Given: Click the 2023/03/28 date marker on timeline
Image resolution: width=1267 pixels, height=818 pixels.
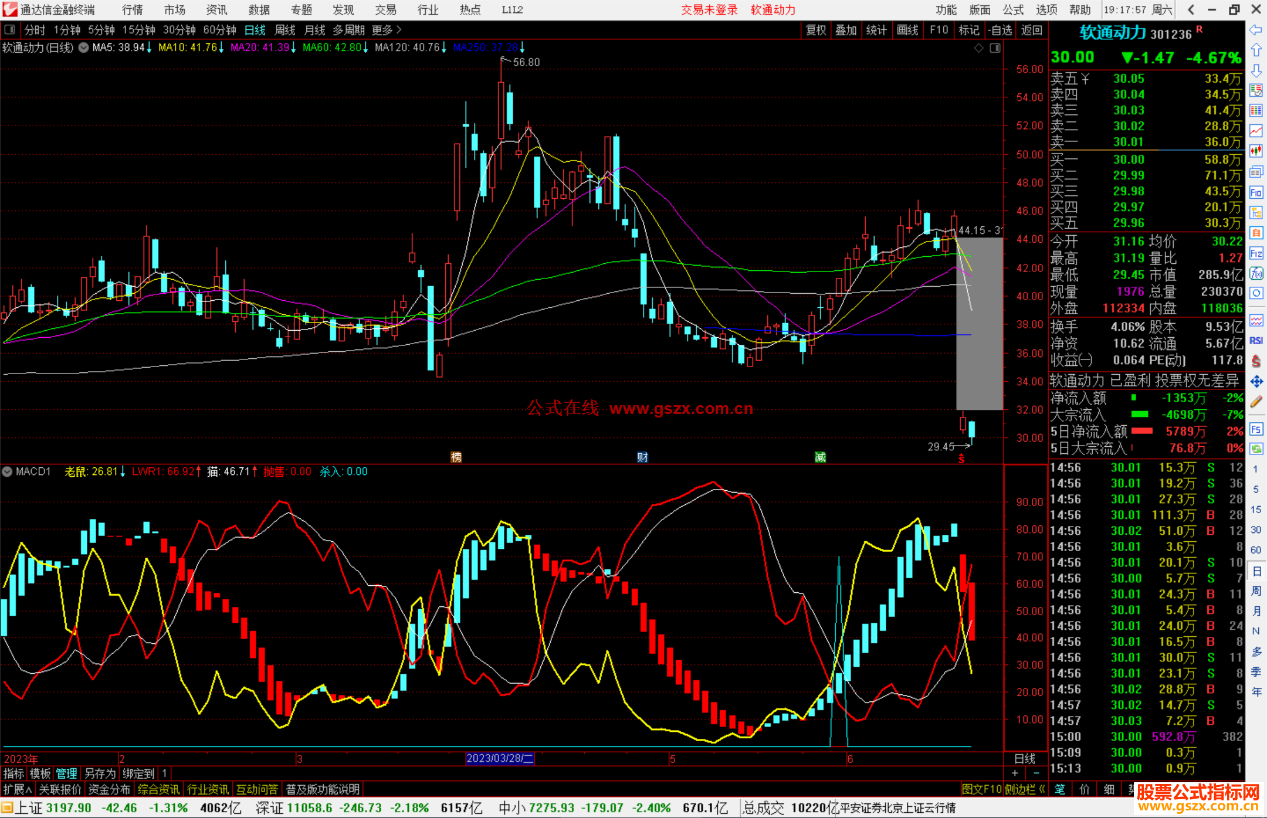Looking at the screenshot, I should [x=499, y=758].
